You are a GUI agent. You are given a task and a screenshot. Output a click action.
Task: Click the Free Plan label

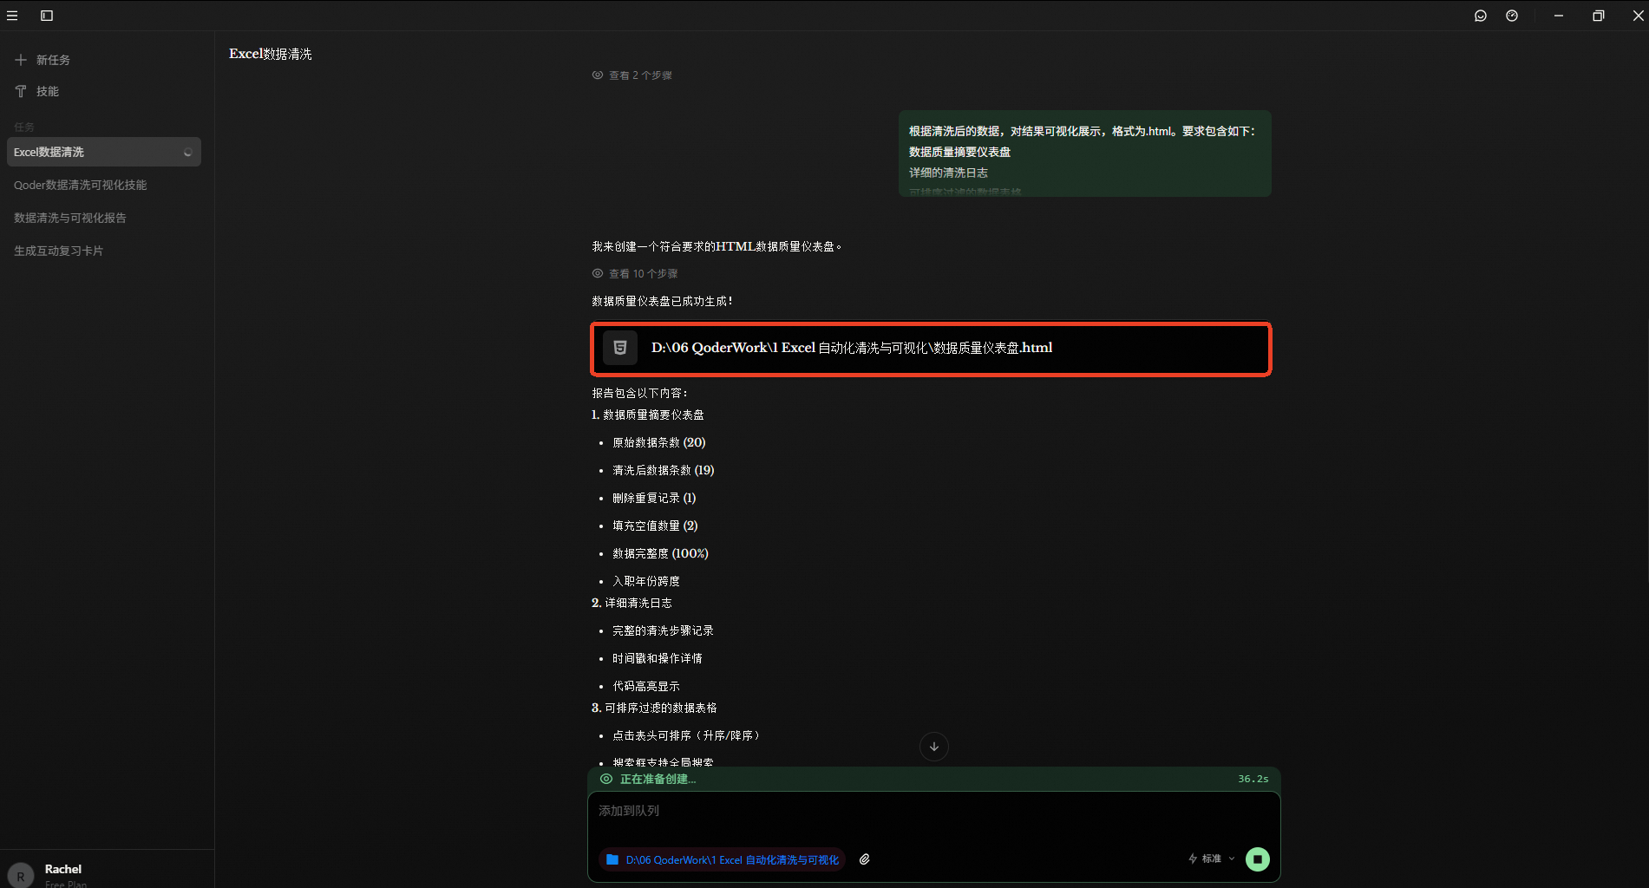pyautogui.click(x=66, y=884)
